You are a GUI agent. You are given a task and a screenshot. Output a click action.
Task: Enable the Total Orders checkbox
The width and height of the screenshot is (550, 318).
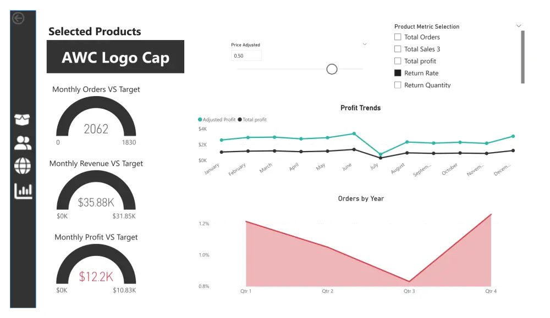pyautogui.click(x=398, y=37)
